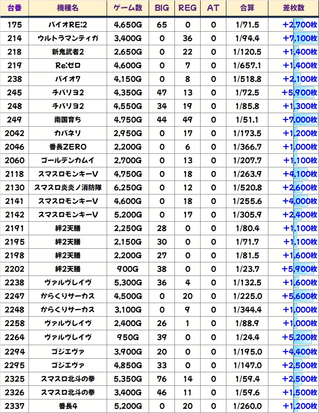Click machine number 2337 in the last row
This screenshot has height=413, width=319.
(x=14, y=405)
